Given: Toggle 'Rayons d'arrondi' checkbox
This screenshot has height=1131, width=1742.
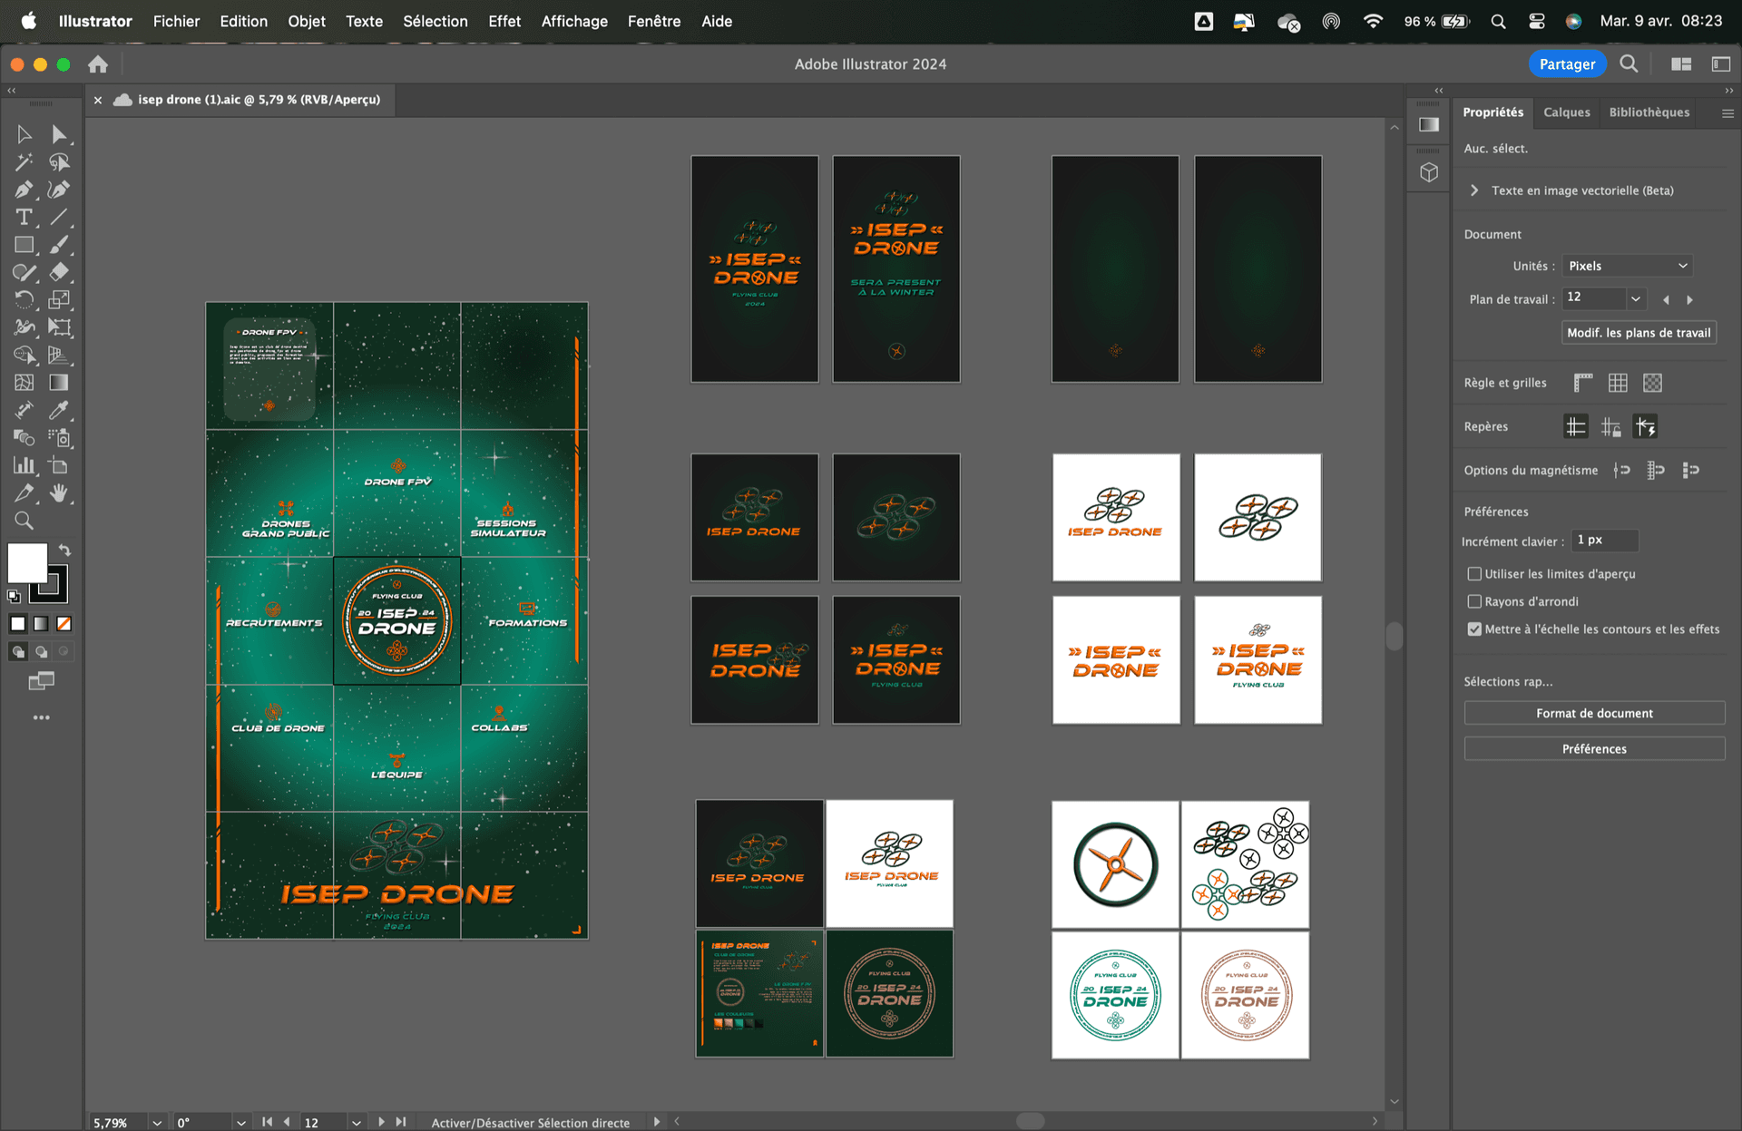Looking at the screenshot, I should point(1474,601).
